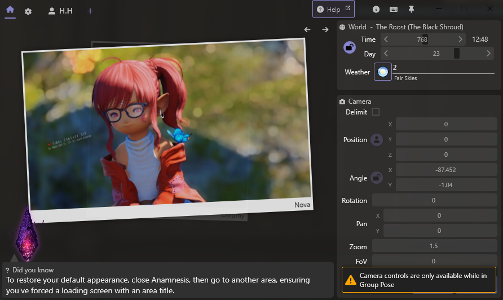Click the Zoom value 1.5
This screenshot has width=503, height=300.
(434, 246)
